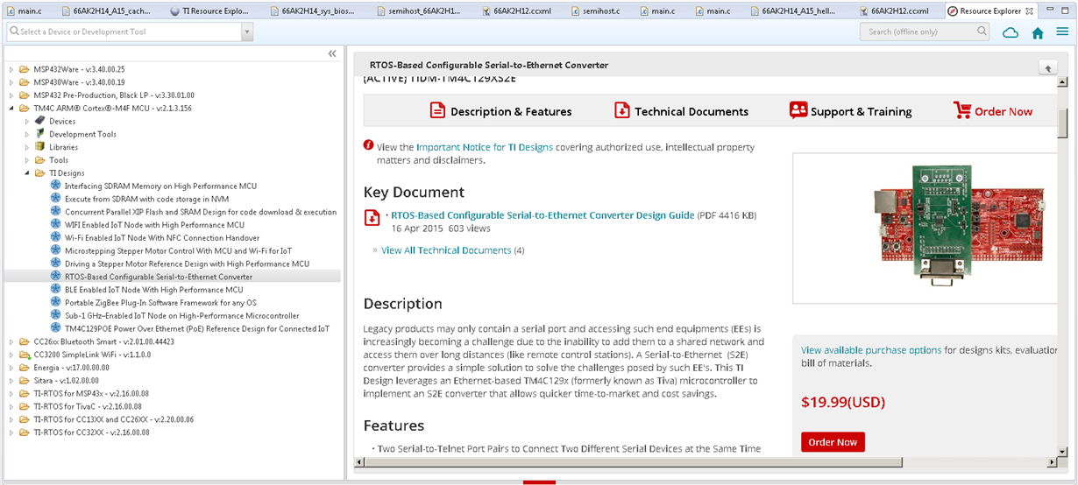
Task: Click the Important Notice info icon
Action: tap(369, 145)
